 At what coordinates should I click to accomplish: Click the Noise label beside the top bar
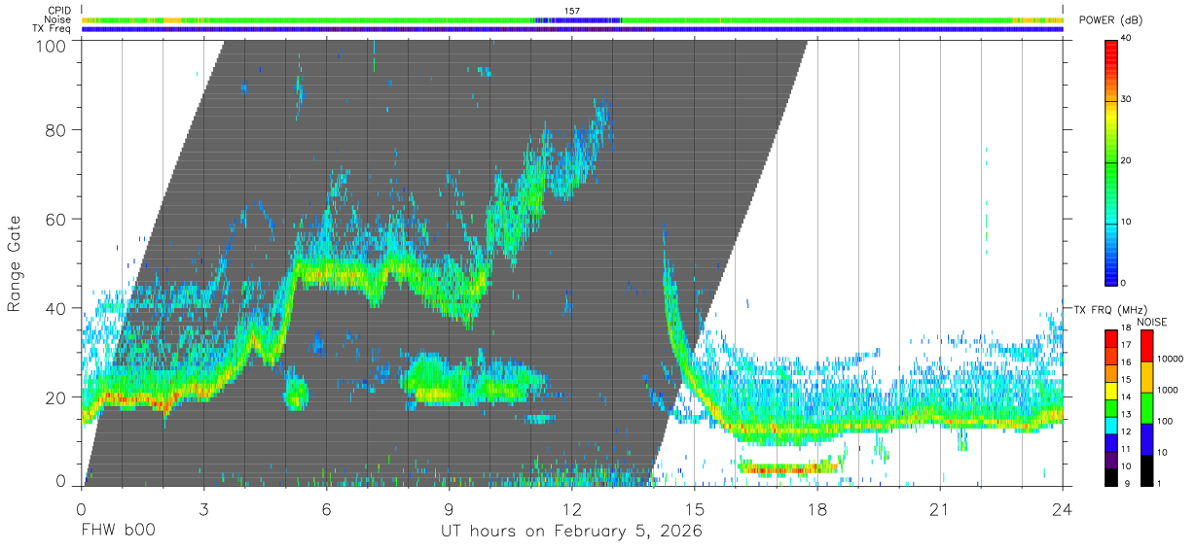(x=58, y=19)
